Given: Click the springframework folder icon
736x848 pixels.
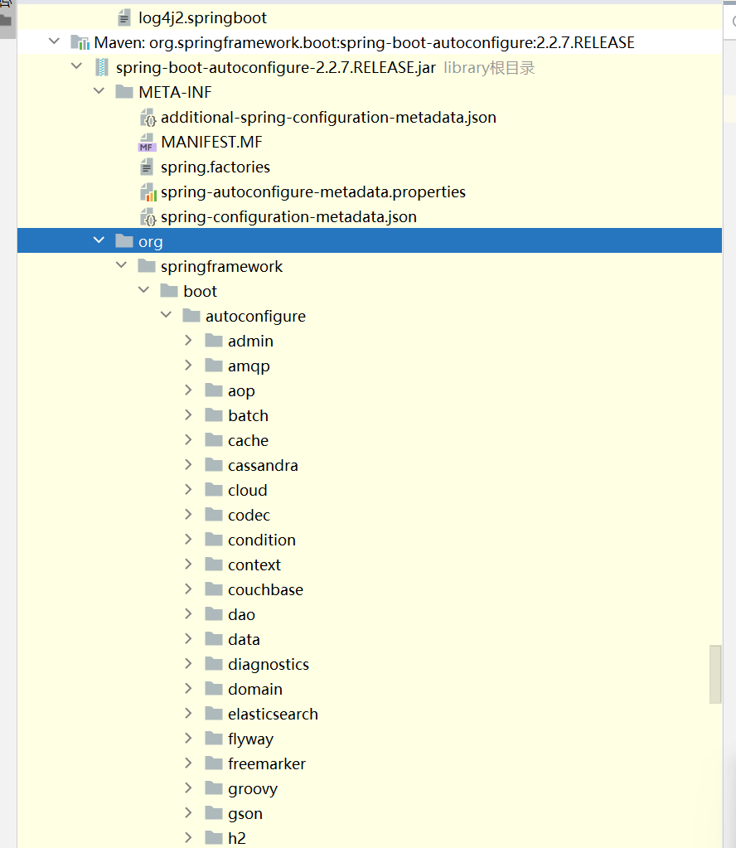Looking at the screenshot, I should tap(147, 265).
